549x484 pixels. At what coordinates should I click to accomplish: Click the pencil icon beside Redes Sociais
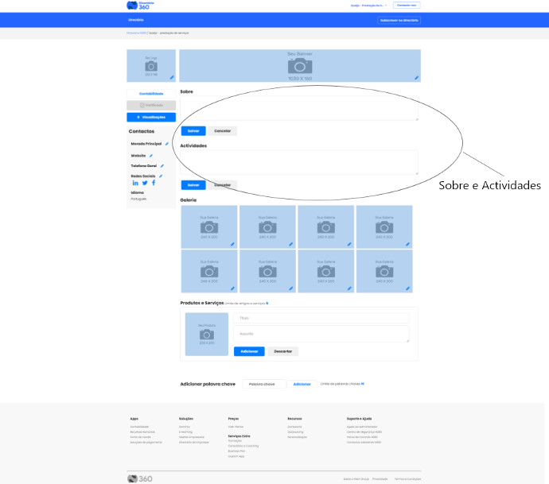coord(161,176)
